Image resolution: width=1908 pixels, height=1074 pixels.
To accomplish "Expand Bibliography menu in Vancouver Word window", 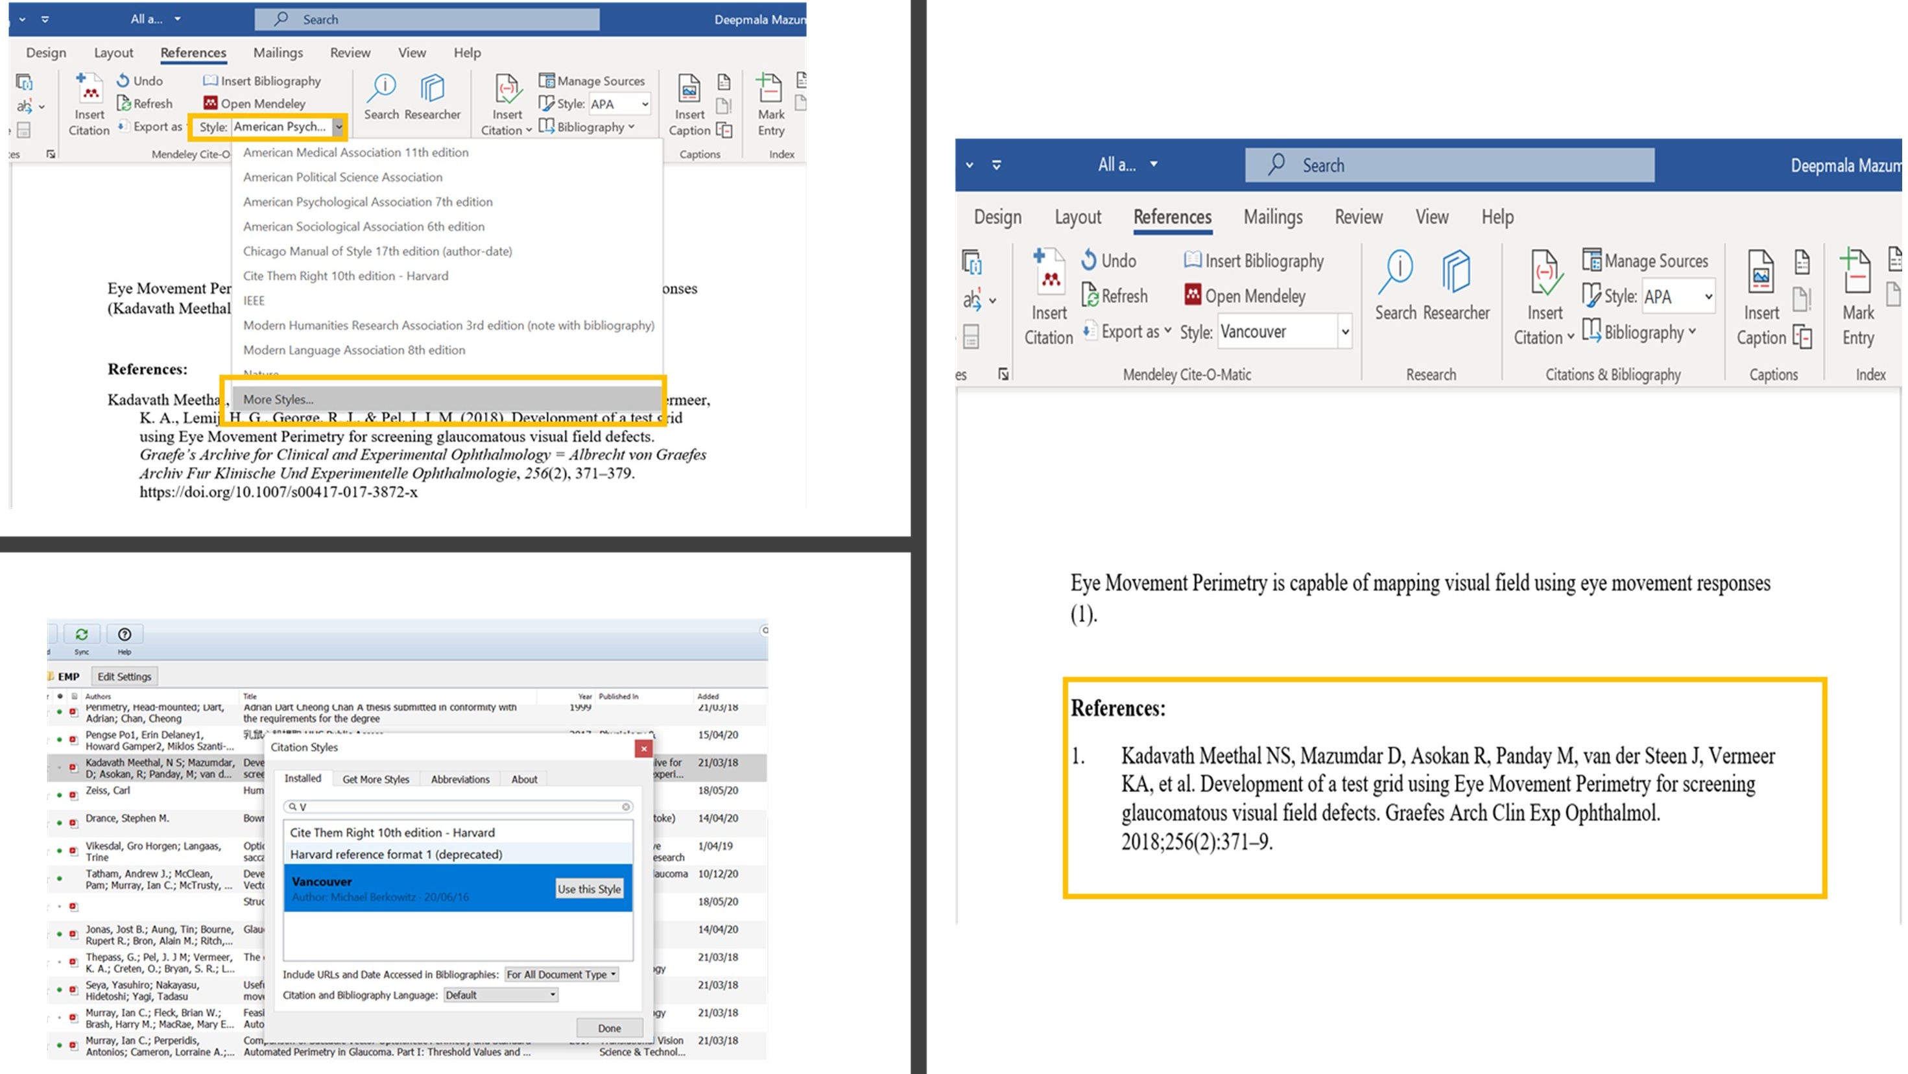I will click(1640, 332).
